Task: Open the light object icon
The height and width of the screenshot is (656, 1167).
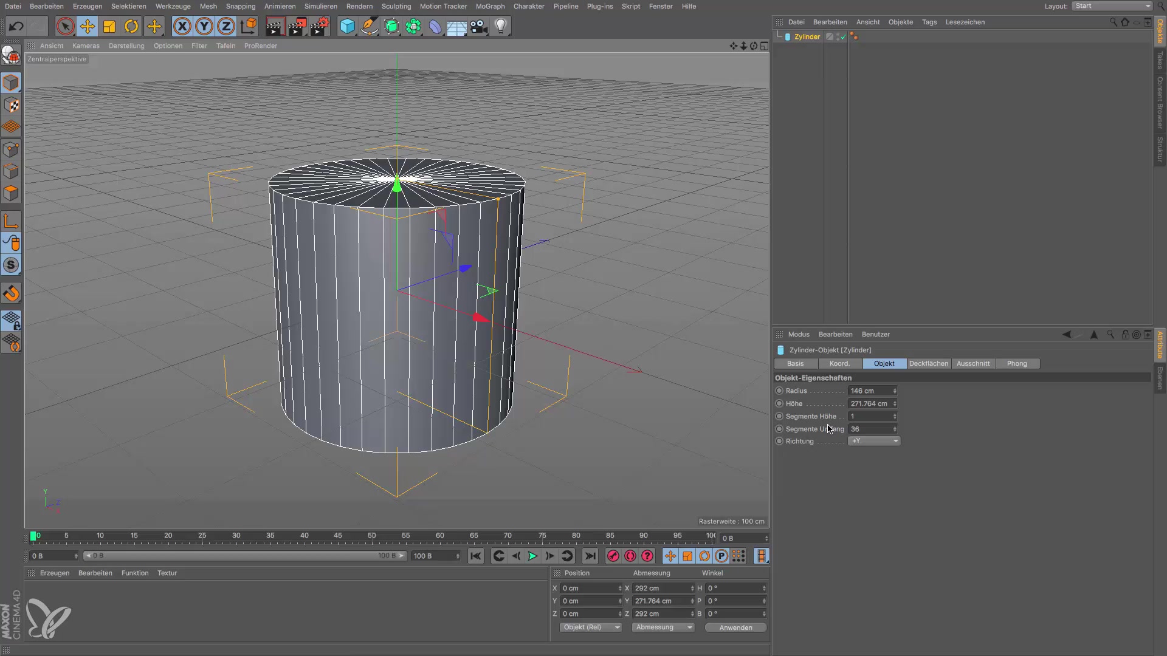Action: coord(500,27)
